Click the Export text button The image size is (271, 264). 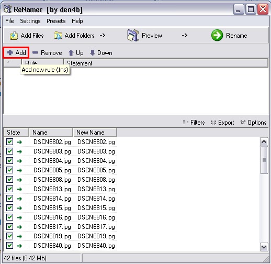226,123
